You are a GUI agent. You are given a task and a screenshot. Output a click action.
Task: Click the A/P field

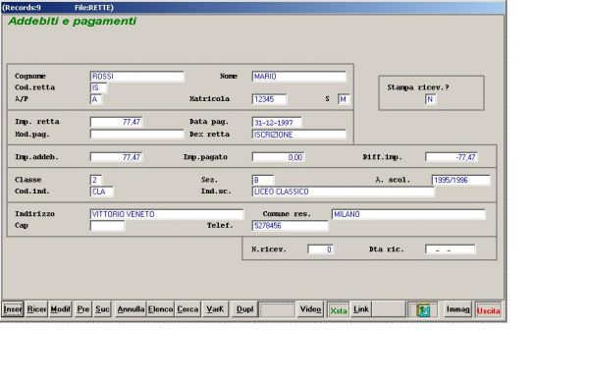96,99
